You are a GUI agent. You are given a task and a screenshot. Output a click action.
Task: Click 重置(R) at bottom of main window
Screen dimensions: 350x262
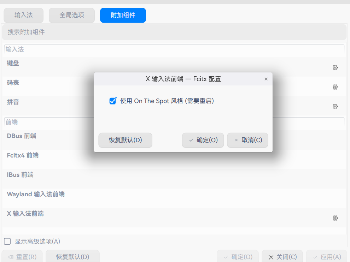[x=23, y=257]
